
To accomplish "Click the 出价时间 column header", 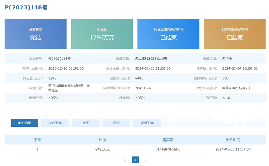I will click(x=233, y=140).
